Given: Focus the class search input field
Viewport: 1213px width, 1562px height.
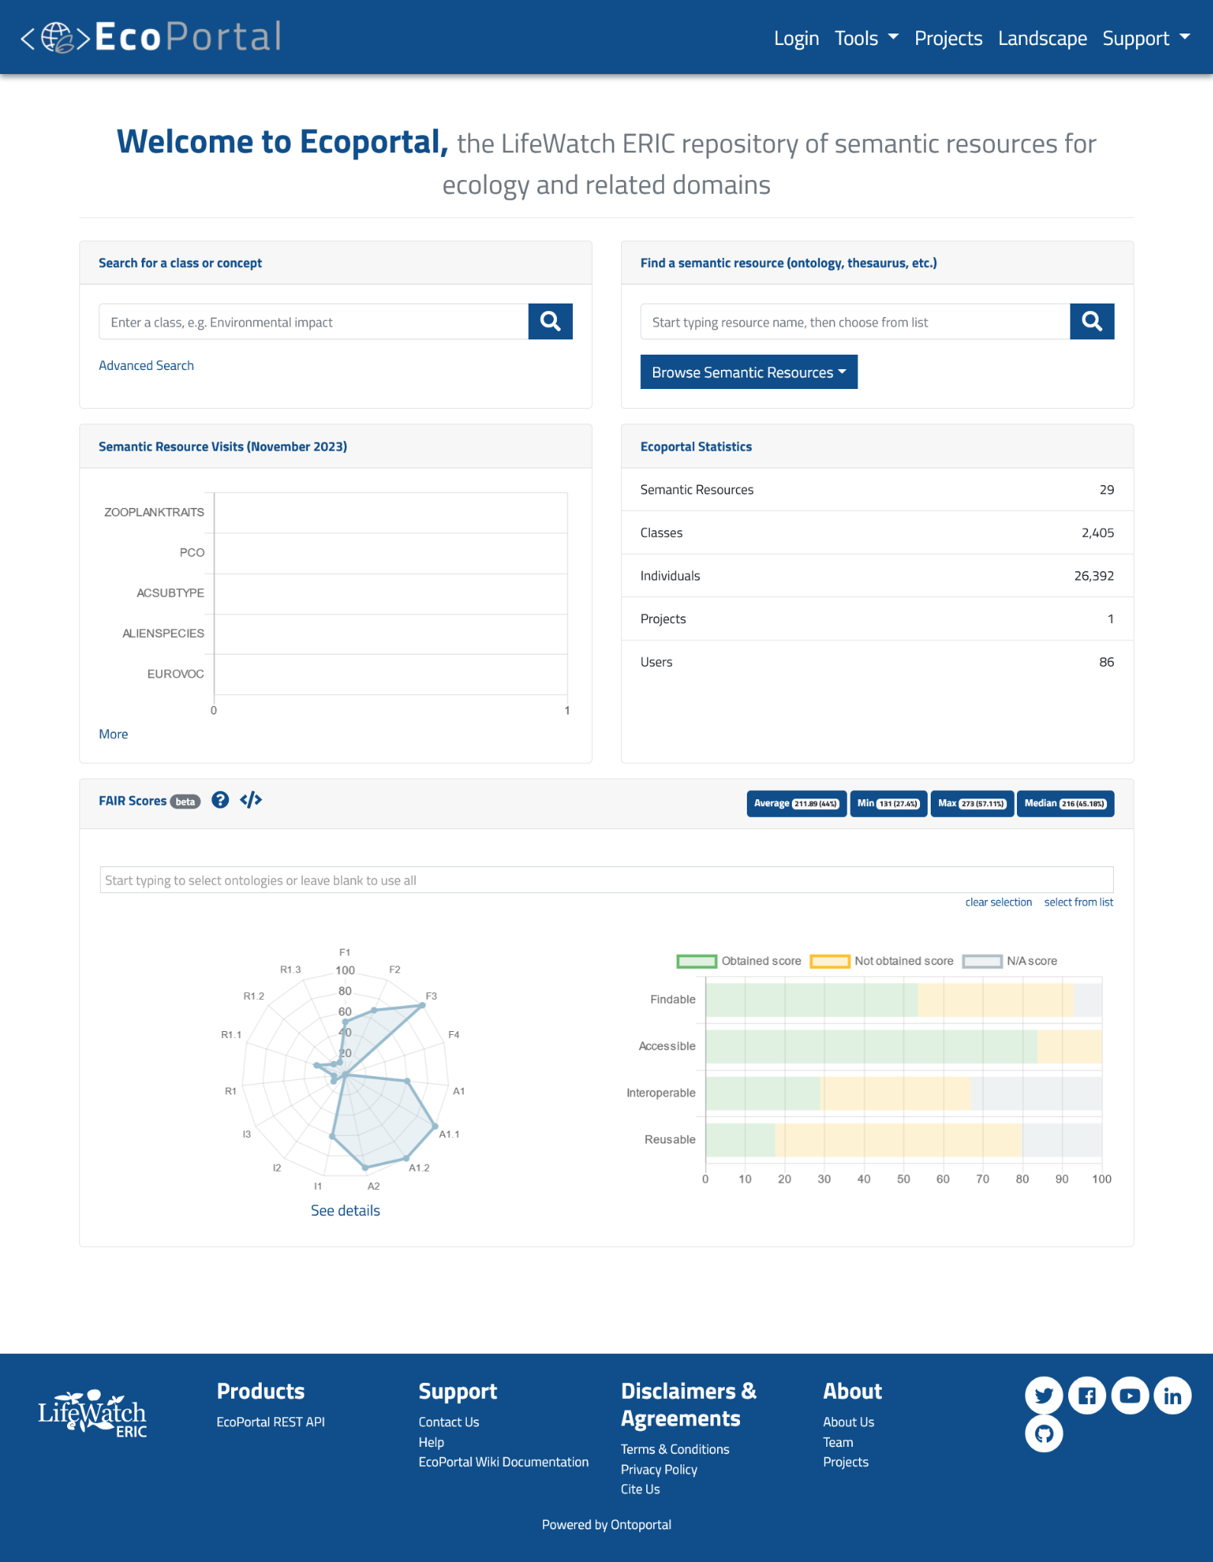Looking at the screenshot, I should [x=314, y=321].
